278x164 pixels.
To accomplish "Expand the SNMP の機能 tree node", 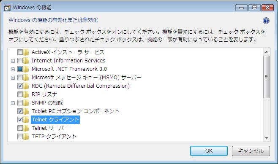I will point(13,103).
